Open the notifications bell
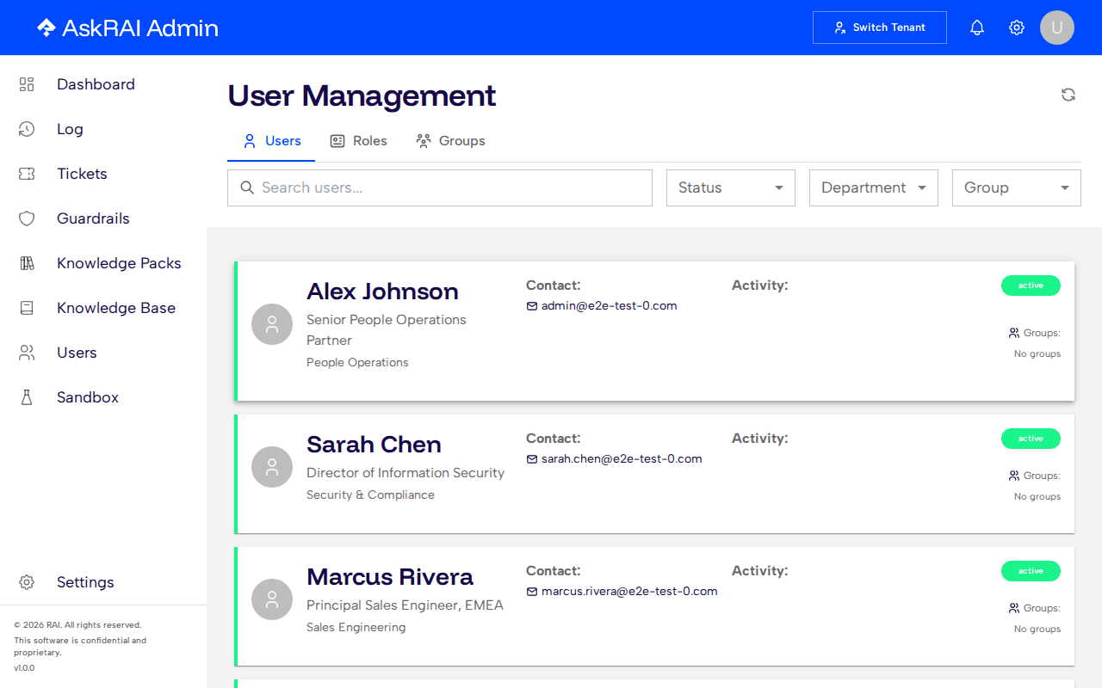This screenshot has width=1102, height=688. (977, 28)
